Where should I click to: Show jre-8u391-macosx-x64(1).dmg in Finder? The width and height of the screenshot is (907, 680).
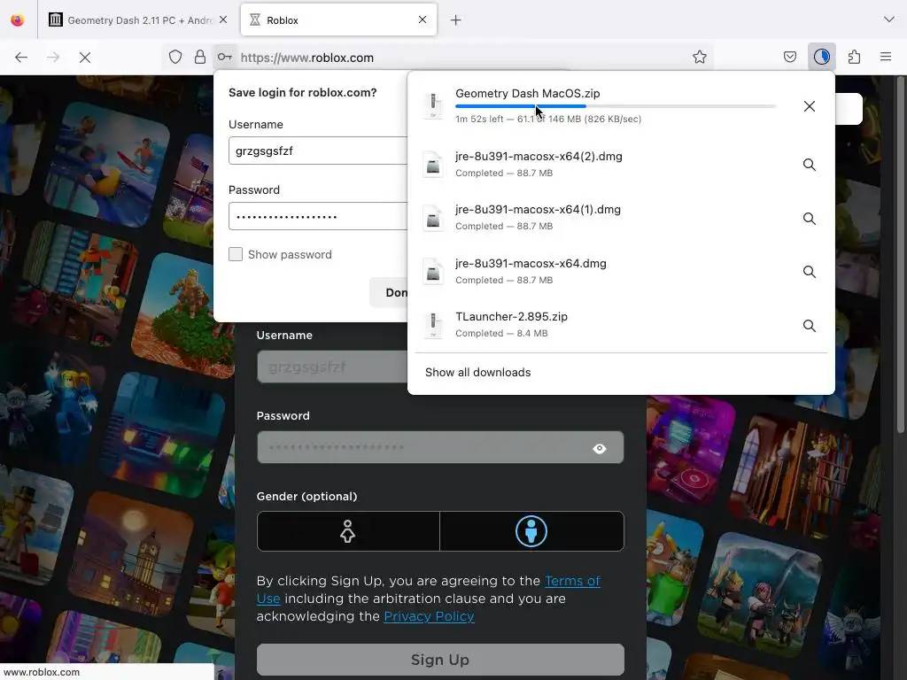810,219
